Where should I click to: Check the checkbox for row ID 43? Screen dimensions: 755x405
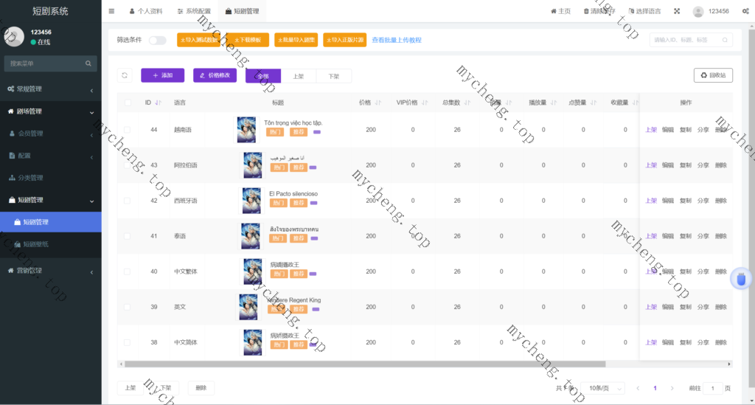tap(127, 165)
